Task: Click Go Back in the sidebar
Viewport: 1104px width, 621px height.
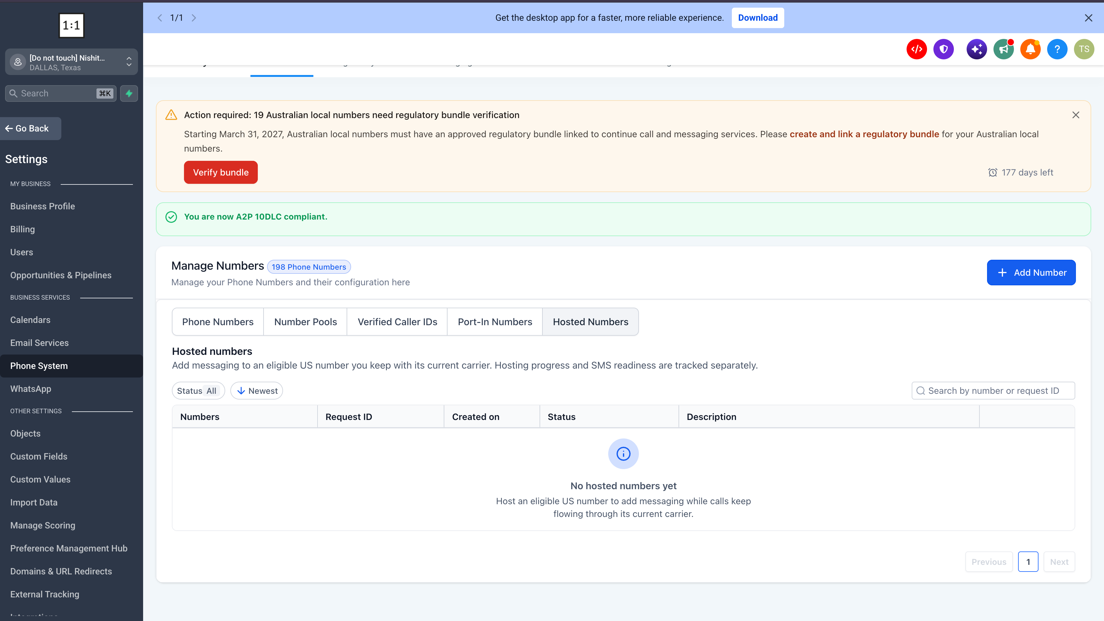Action: pos(30,129)
